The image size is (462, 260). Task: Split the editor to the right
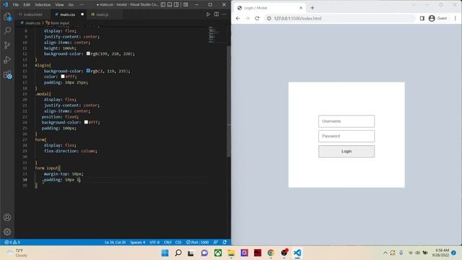click(x=217, y=14)
